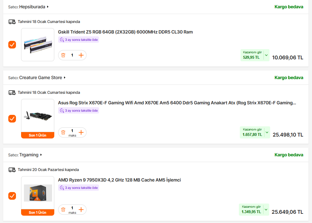Open the Creature Game Store seller arrow
Screen dimensions: 312x223
point(65,78)
